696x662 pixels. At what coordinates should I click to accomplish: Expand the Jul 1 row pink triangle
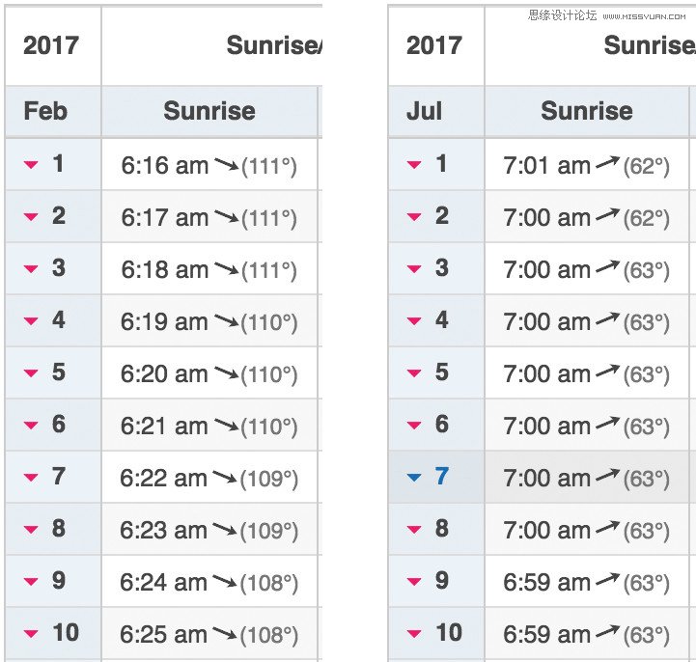[x=414, y=165]
